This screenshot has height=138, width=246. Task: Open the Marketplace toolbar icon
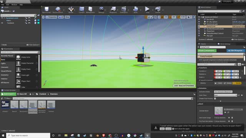(x=90, y=9)
